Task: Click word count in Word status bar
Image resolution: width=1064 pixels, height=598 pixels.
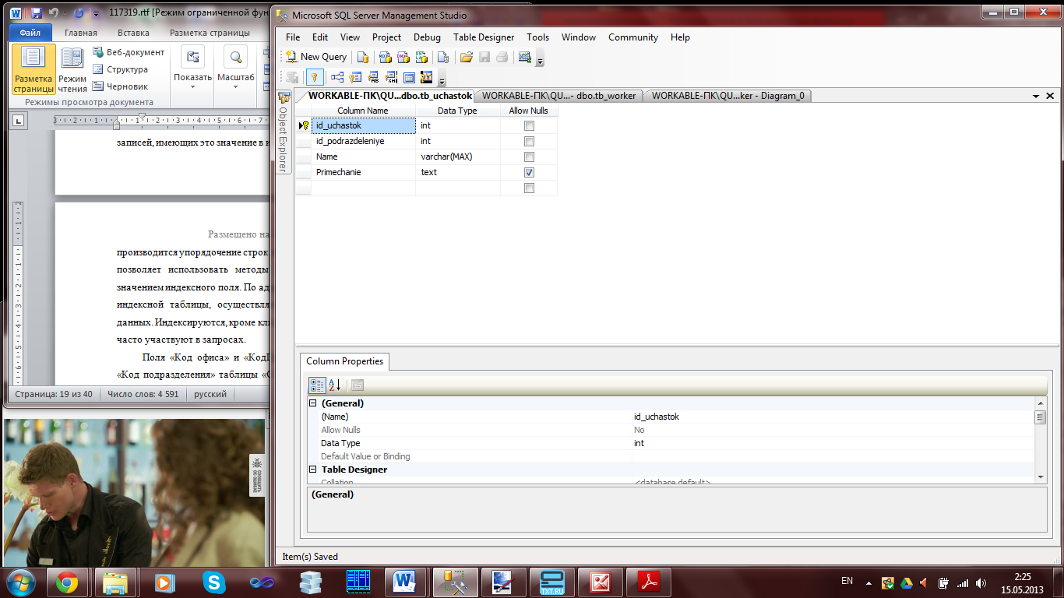Action: tap(143, 394)
